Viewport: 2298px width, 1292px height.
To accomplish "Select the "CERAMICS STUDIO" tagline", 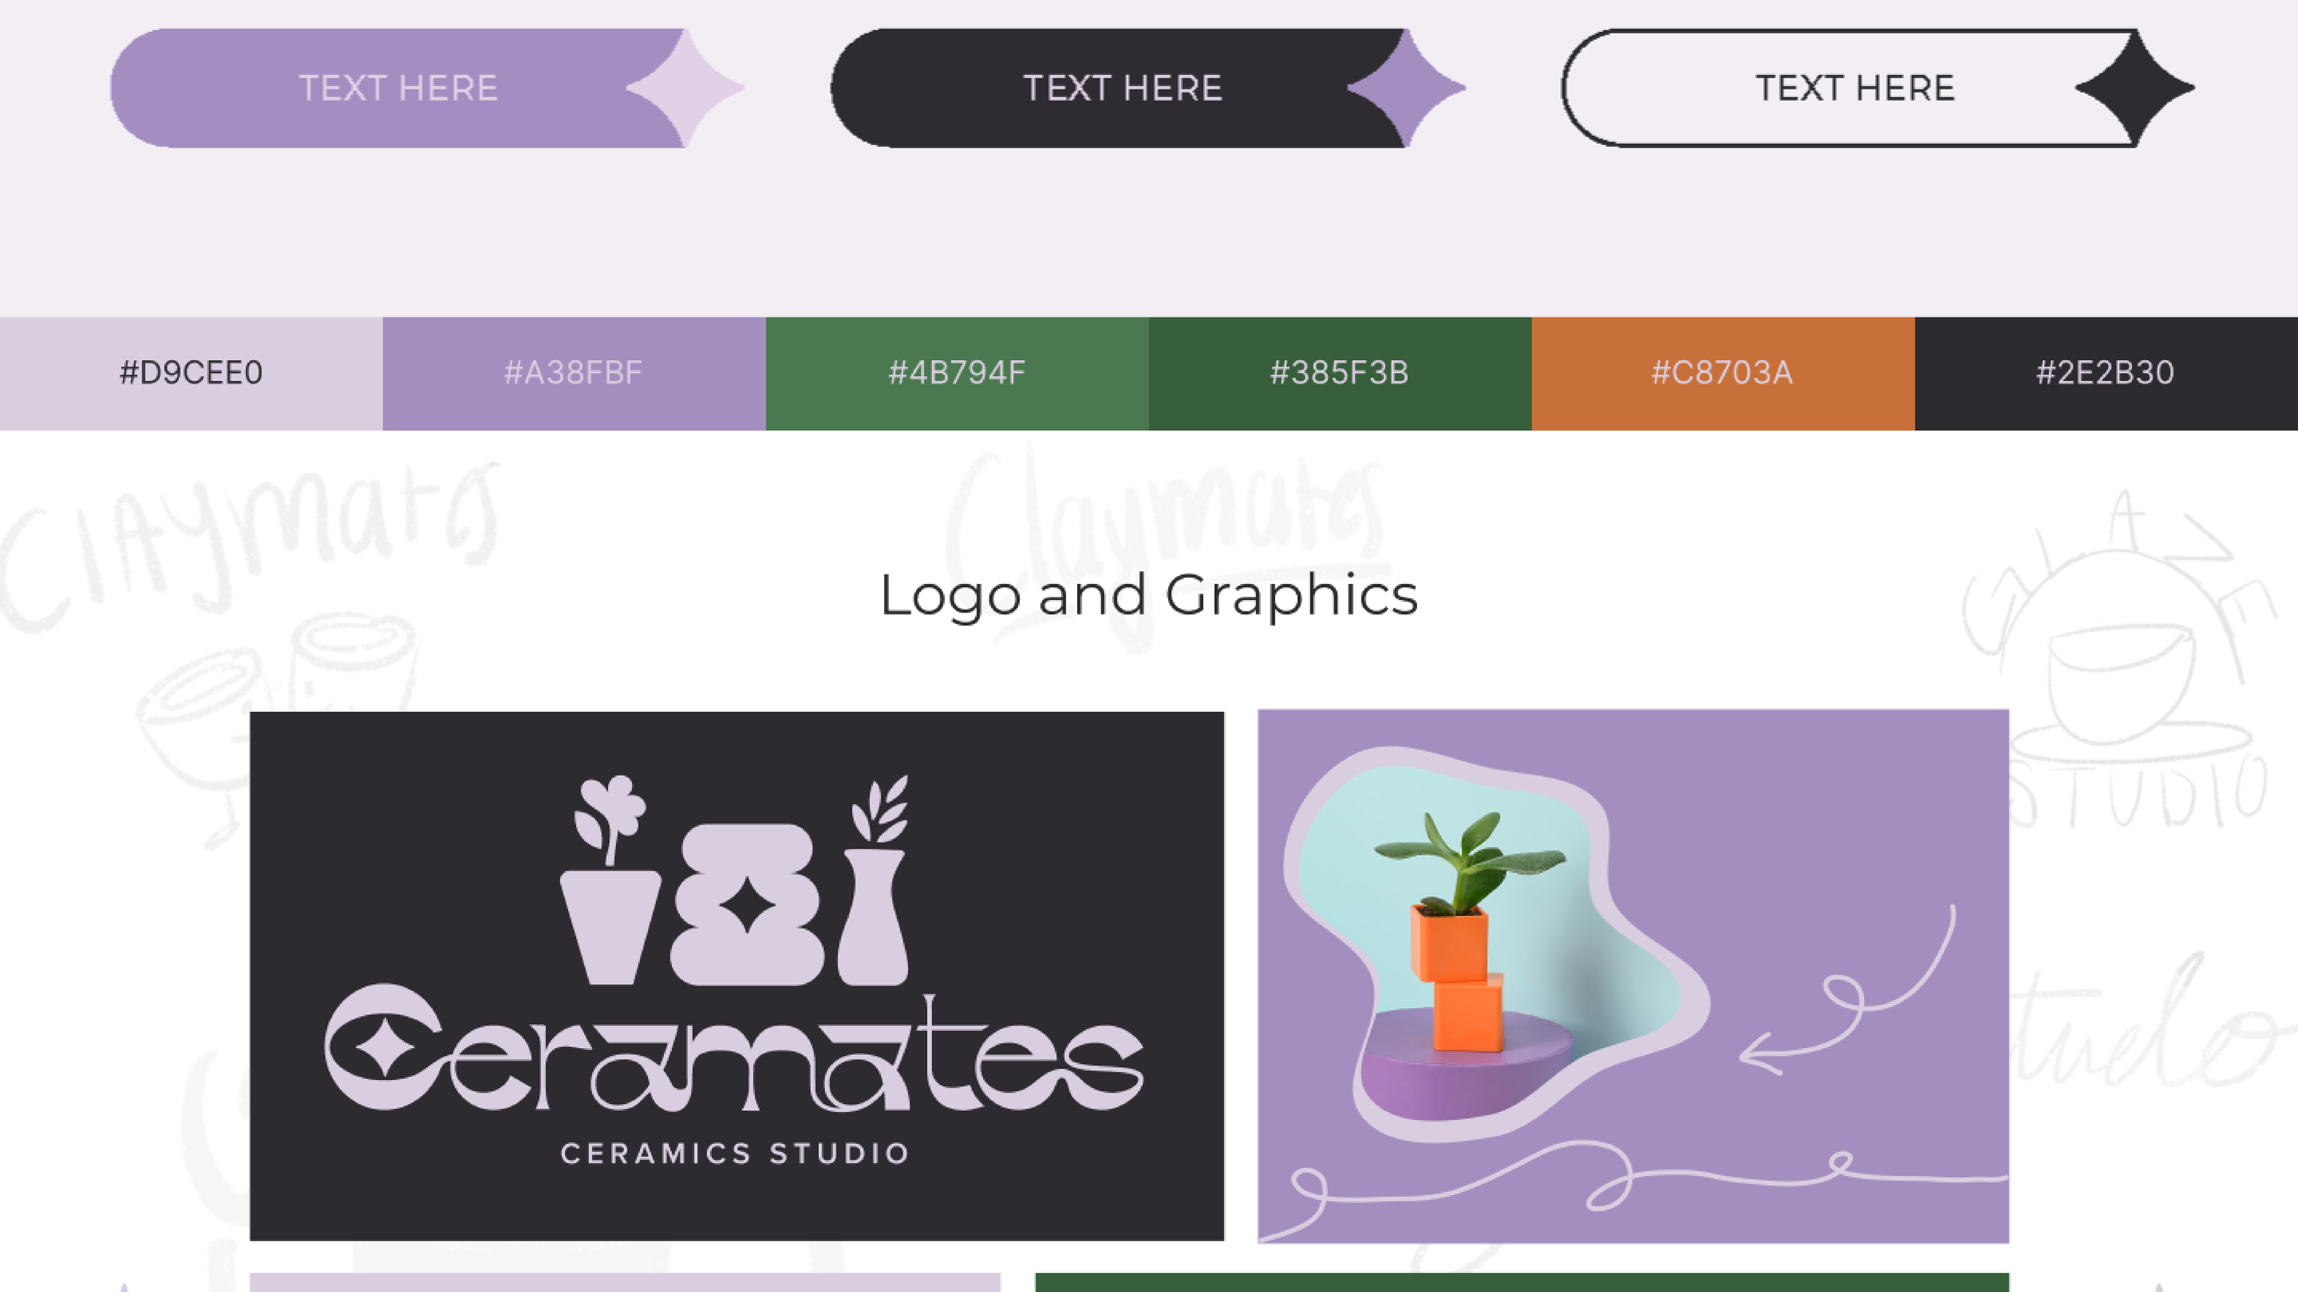I will pos(735,1154).
